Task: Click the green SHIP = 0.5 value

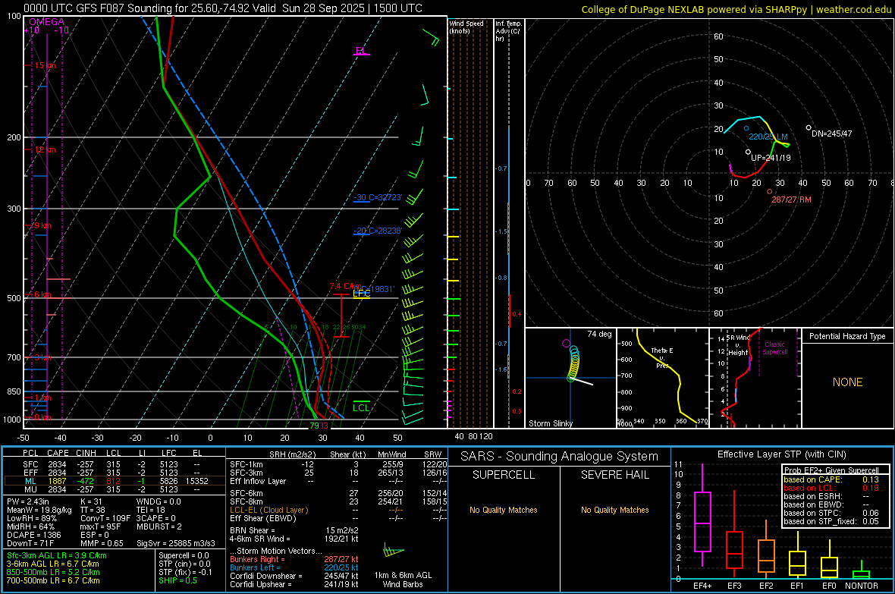Action: click(x=177, y=580)
